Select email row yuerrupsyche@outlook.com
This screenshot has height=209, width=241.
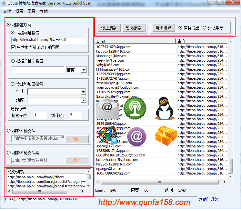click(x=136, y=87)
